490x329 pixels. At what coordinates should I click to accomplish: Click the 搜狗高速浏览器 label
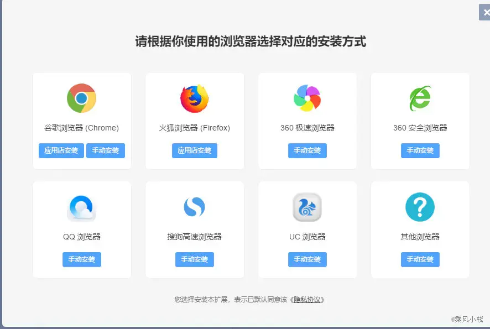(x=194, y=237)
